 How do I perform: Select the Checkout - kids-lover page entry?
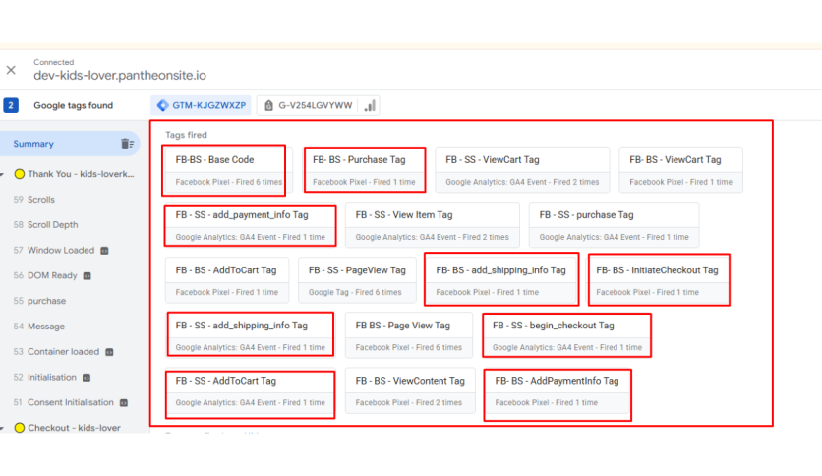[74, 428]
